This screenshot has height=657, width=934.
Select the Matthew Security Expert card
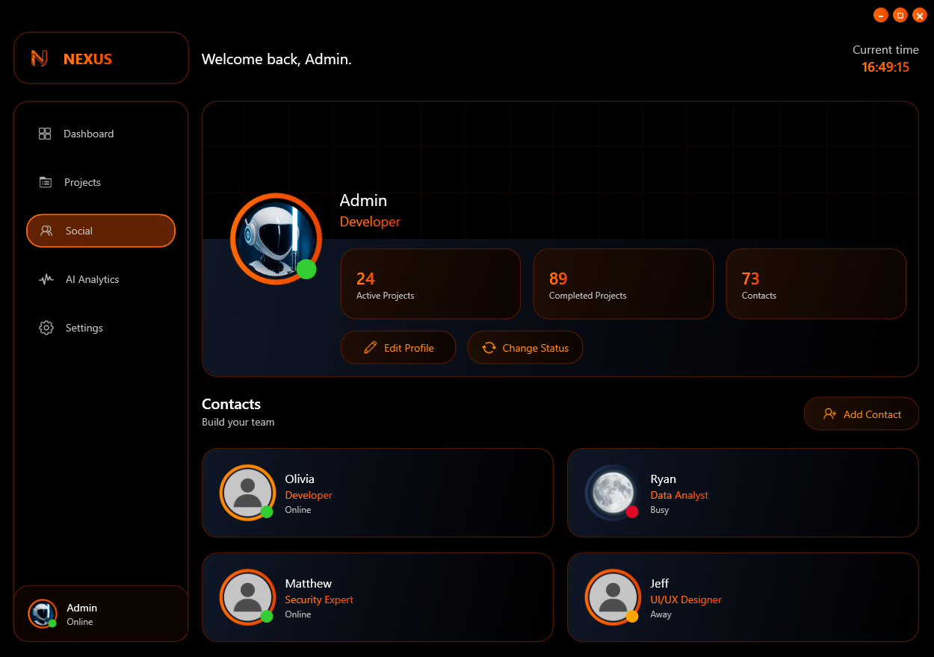[x=377, y=597]
